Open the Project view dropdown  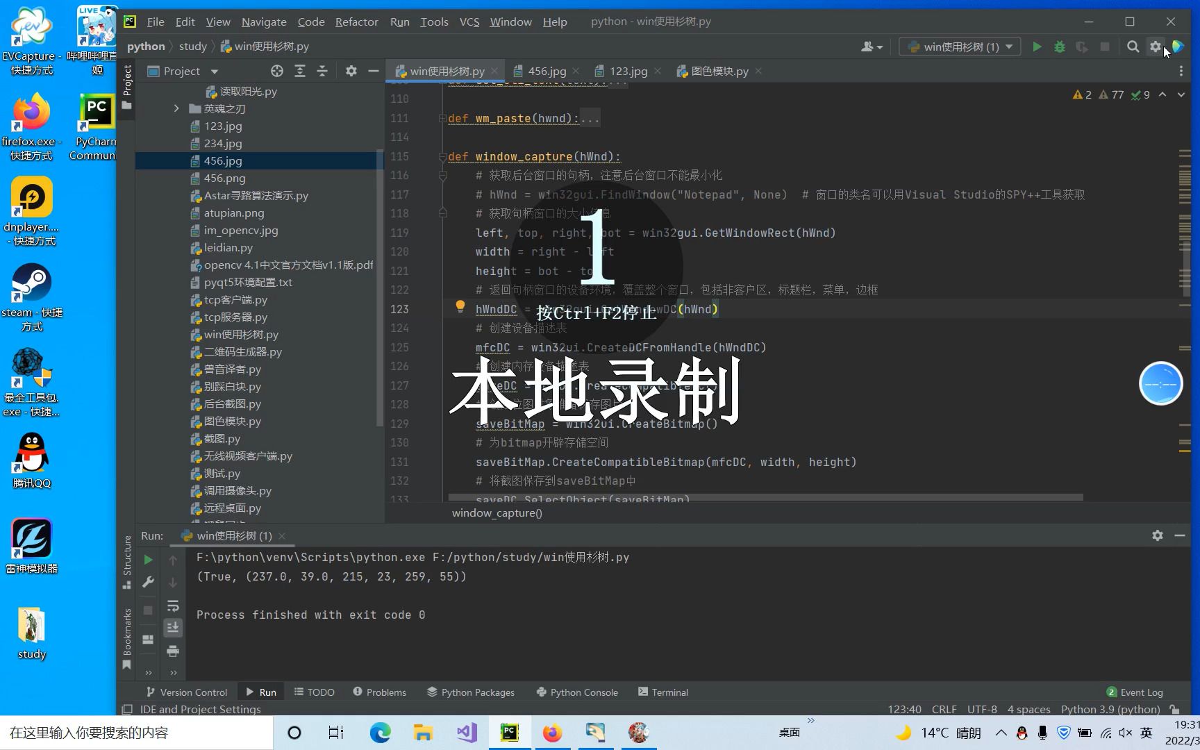pyautogui.click(x=215, y=71)
